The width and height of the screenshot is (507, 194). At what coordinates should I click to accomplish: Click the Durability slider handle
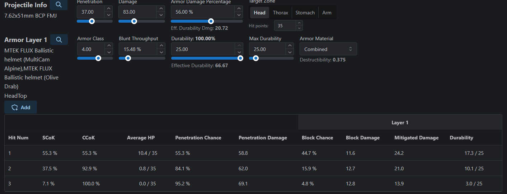click(x=240, y=58)
